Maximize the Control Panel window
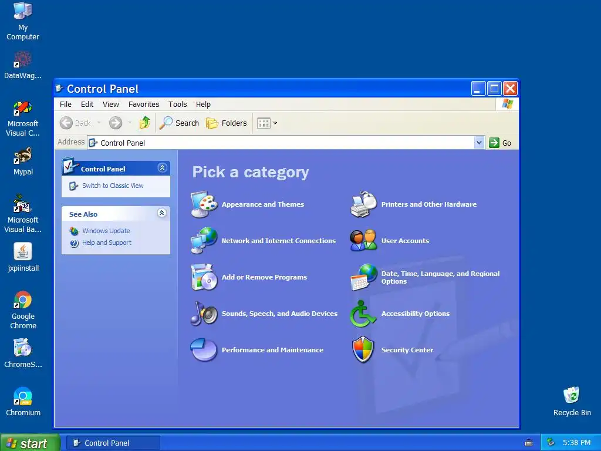This screenshot has width=601, height=451. click(x=494, y=89)
